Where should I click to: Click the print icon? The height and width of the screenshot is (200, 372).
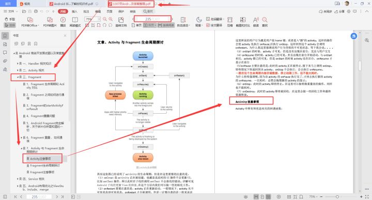[36, 11]
